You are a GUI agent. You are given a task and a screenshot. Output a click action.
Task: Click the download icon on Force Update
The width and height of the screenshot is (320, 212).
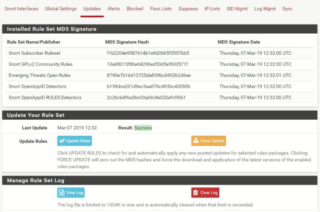(x=196, y=140)
